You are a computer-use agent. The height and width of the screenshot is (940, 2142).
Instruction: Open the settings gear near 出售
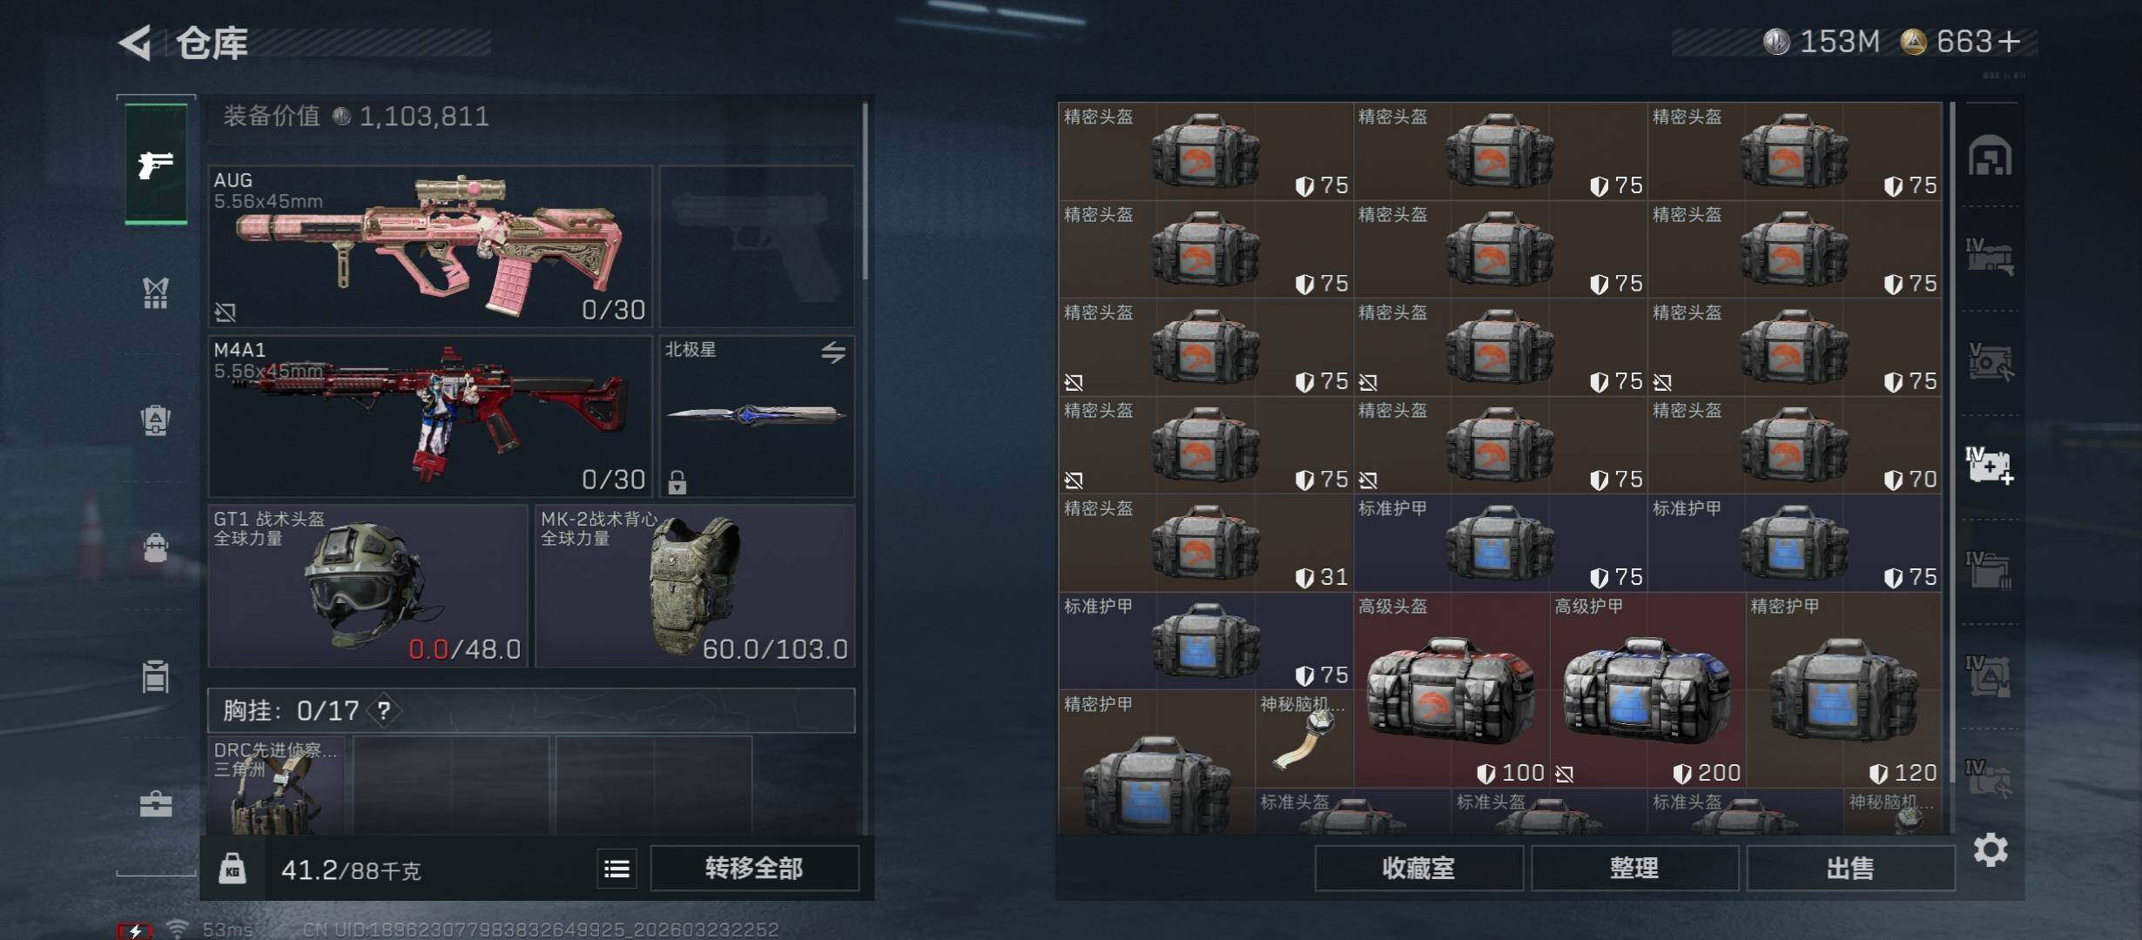pyautogui.click(x=1990, y=849)
